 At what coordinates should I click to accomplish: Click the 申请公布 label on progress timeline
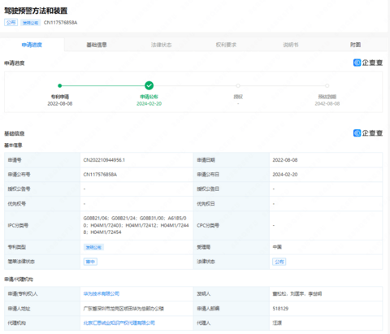coord(149,97)
